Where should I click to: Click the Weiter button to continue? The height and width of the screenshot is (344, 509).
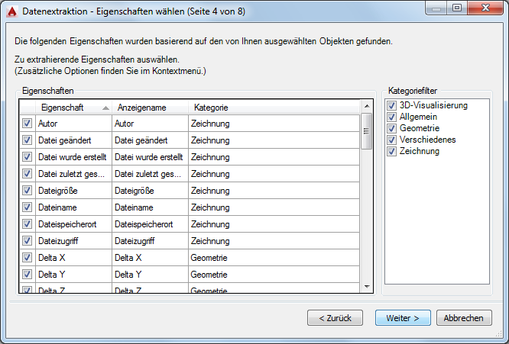click(x=403, y=318)
